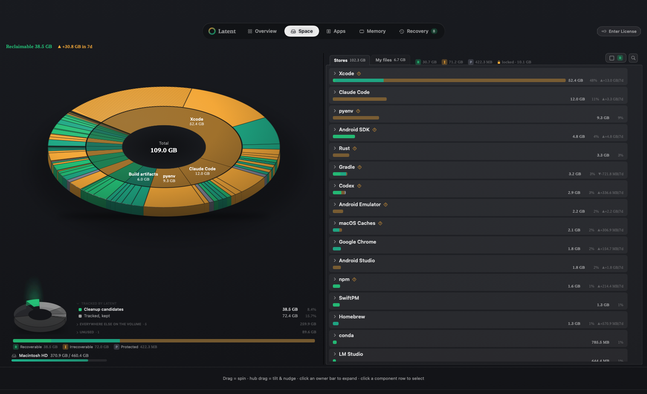Open the Memory tab
The height and width of the screenshot is (394, 647).
(373, 31)
